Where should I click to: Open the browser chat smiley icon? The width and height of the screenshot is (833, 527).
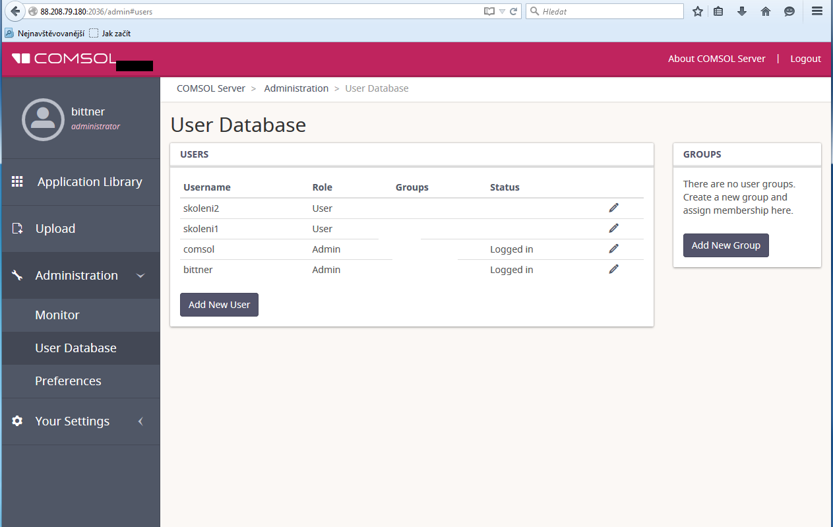click(x=789, y=11)
